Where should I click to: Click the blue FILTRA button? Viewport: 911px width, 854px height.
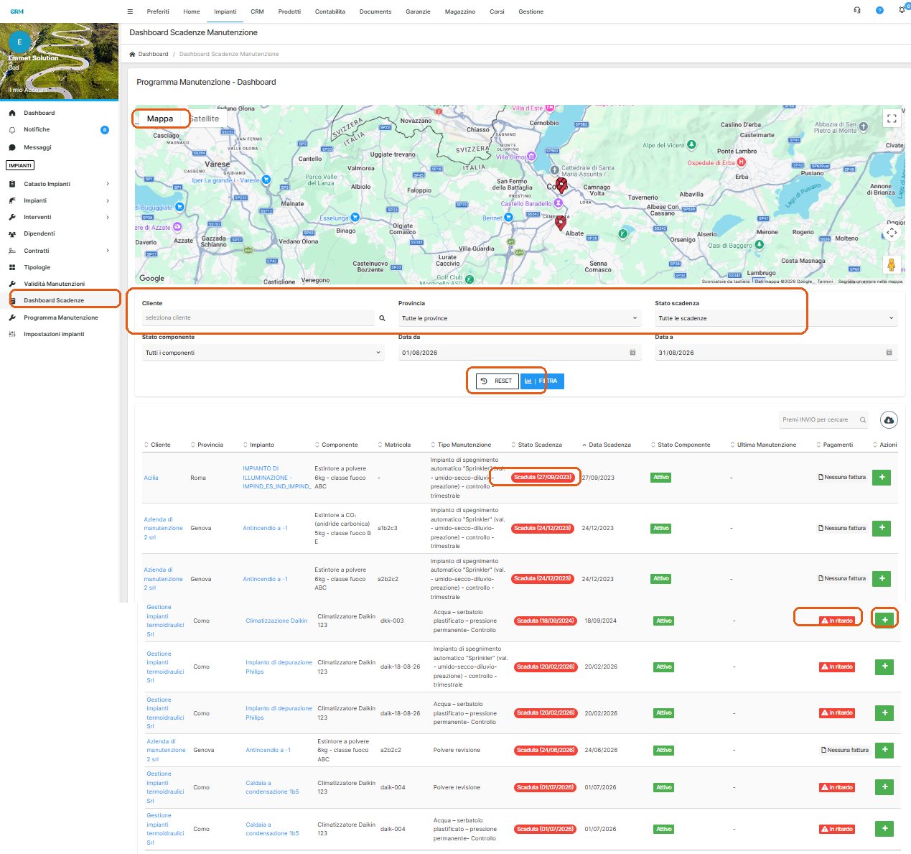click(x=542, y=381)
